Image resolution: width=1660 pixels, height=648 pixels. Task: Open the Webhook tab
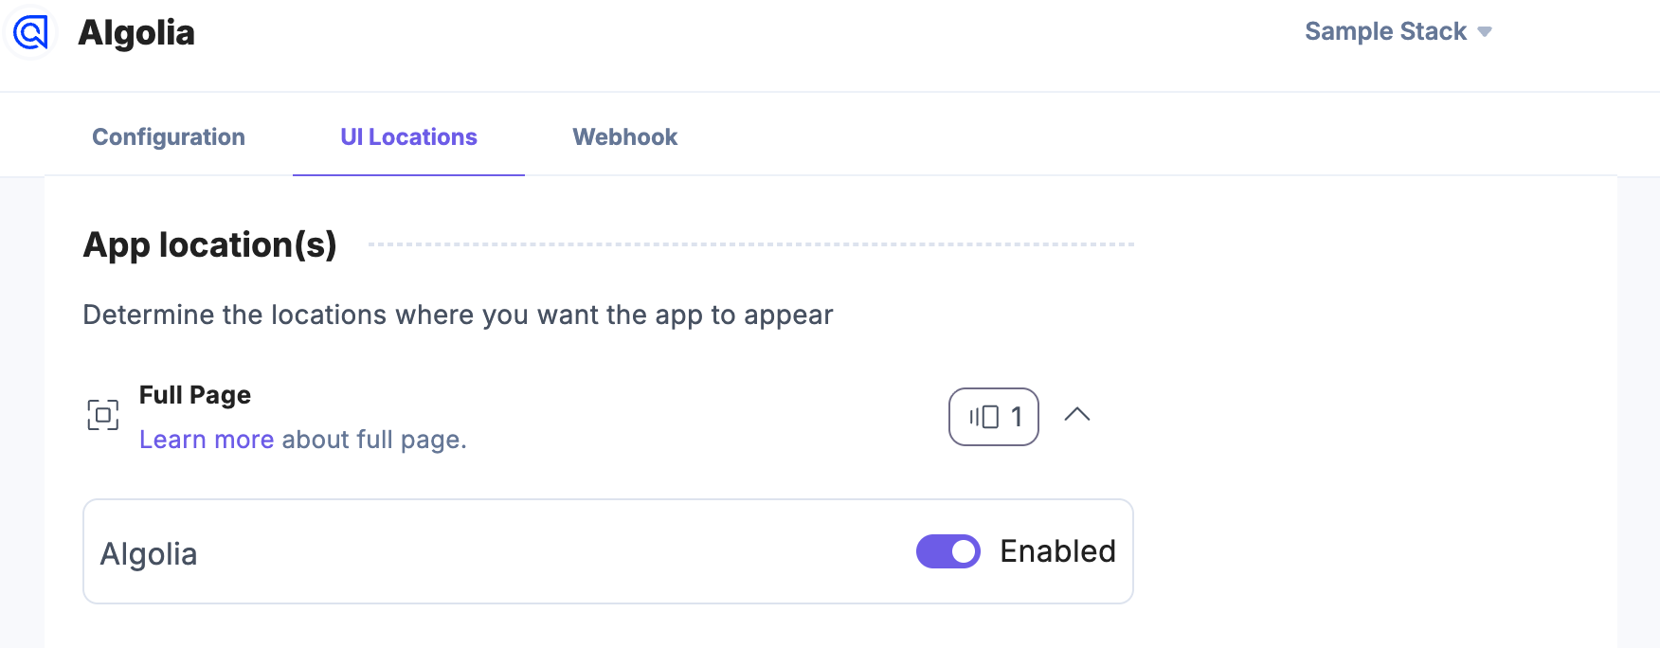(x=624, y=137)
